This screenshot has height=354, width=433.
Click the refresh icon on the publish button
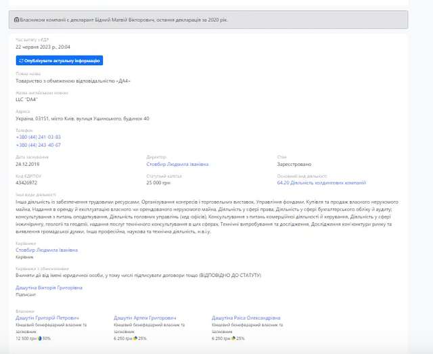pyautogui.click(x=22, y=60)
